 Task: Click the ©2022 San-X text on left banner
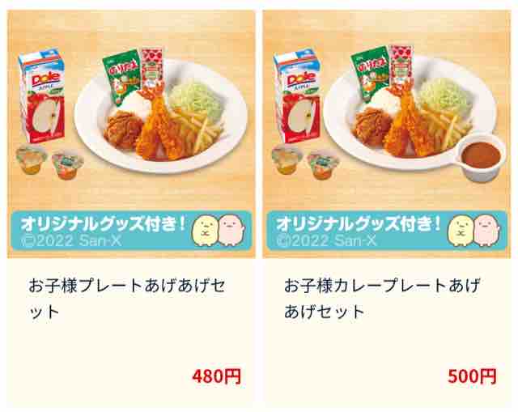pyautogui.click(x=71, y=241)
